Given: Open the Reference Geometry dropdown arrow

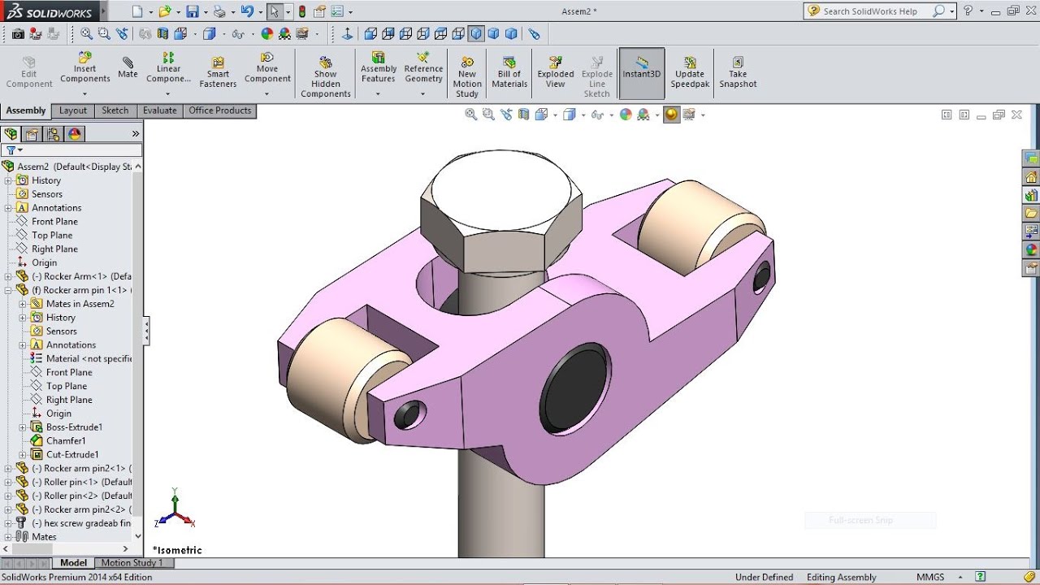Looking at the screenshot, I should (423, 93).
